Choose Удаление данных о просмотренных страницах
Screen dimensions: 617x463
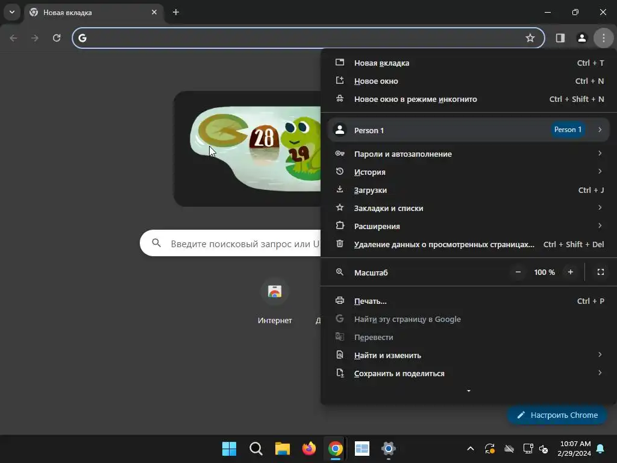(x=469, y=245)
